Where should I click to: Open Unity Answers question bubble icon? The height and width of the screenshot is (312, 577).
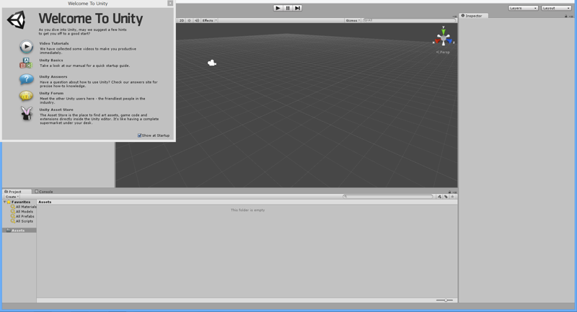[26, 79]
